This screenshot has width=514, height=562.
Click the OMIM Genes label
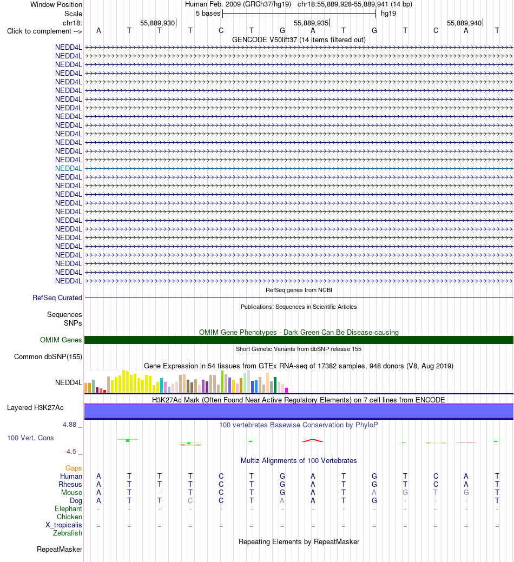[61, 340]
